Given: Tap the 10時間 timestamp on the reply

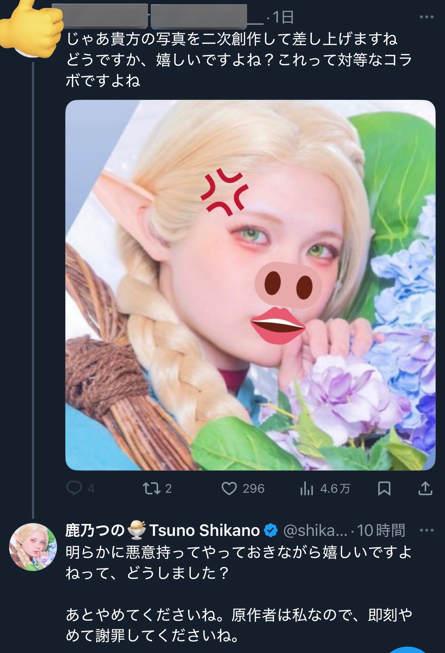Looking at the screenshot, I should [x=381, y=530].
